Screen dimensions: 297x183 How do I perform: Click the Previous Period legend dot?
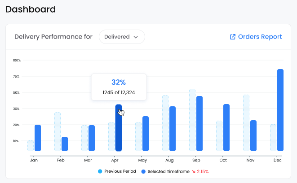pos(100,171)
